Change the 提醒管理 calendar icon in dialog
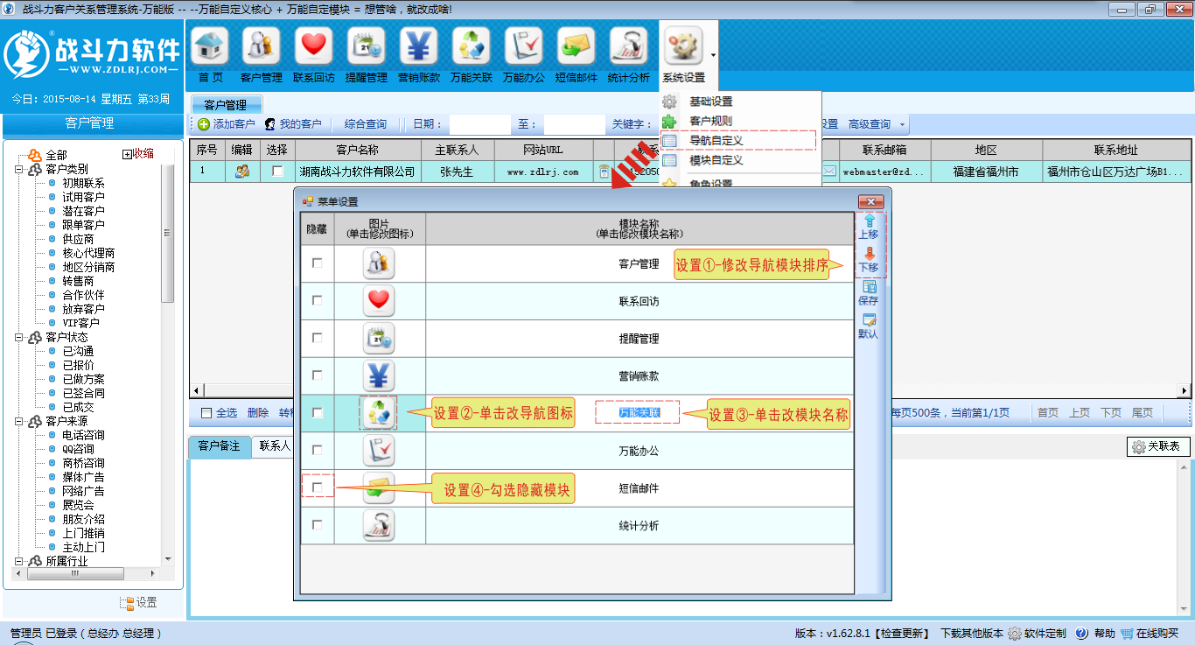Image resolution: width=1195 pixels, height=645 pixels. pos(379,338)
